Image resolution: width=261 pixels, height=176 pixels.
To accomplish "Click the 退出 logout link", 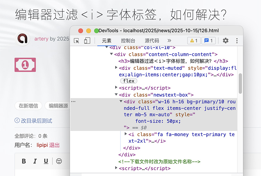I will 54,145.
